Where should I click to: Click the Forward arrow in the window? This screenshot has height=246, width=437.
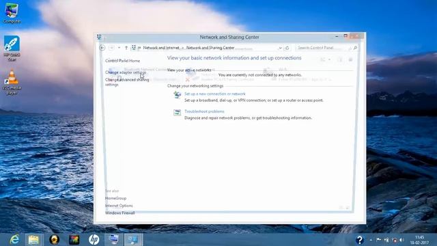[111, 48]
